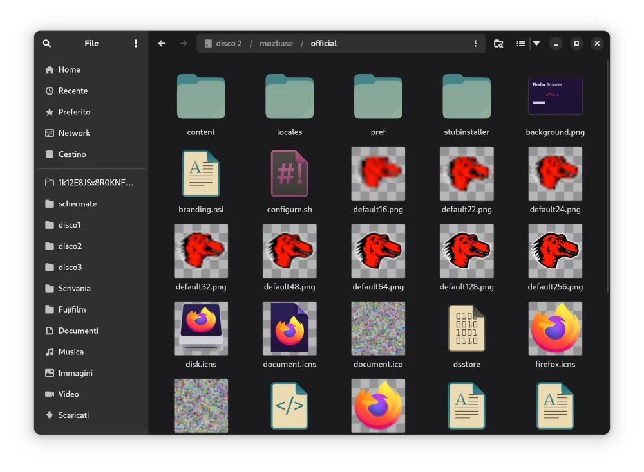The image size is (644, 472).
Task: Select the default64.png thumbnail
Action: tap(378, 251)
